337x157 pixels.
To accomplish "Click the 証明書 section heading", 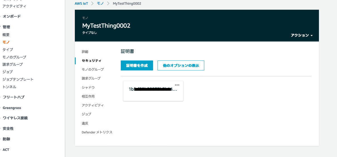I will point(127,52).
